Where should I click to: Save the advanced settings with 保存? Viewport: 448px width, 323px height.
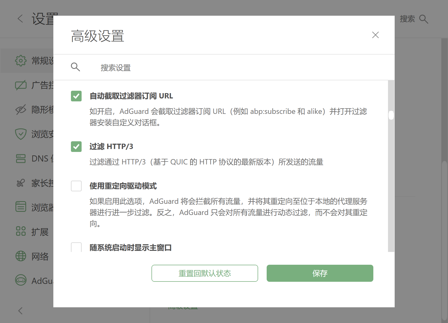pyautogui.click(x=320, y=273)
